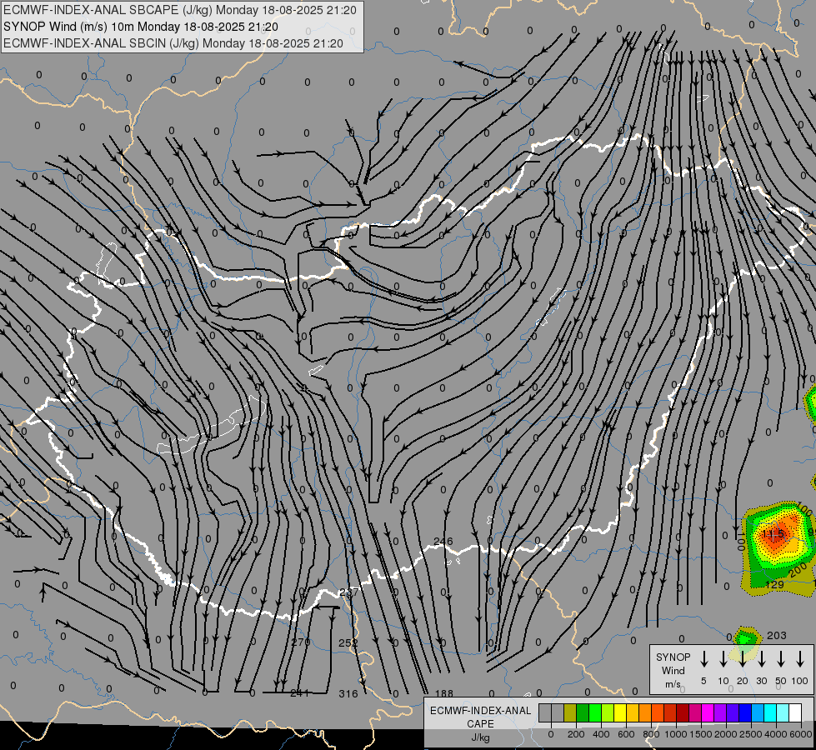Click the orange swatch just before 800 tick
816x750 pixels.
coord(645,712)
